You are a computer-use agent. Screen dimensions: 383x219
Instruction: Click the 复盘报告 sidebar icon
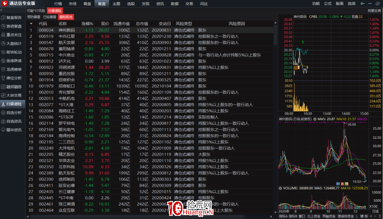[x=3, y=18]
